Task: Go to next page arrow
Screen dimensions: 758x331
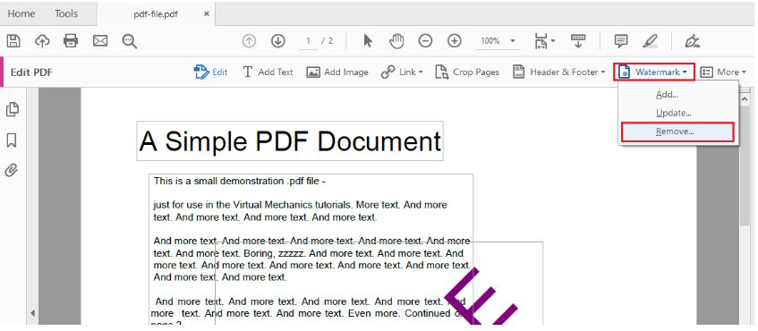Action: pyautogui.click(x=277, y=41)
